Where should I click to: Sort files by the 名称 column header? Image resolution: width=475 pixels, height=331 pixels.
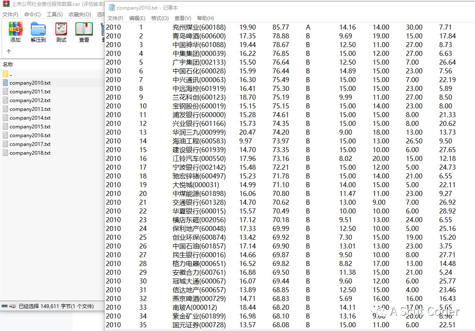8,64
